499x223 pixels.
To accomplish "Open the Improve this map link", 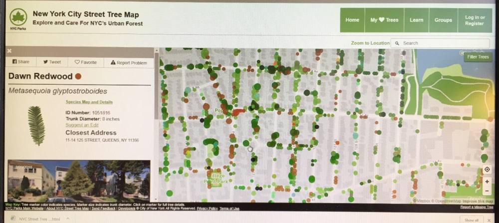I will tap(478, 201).
